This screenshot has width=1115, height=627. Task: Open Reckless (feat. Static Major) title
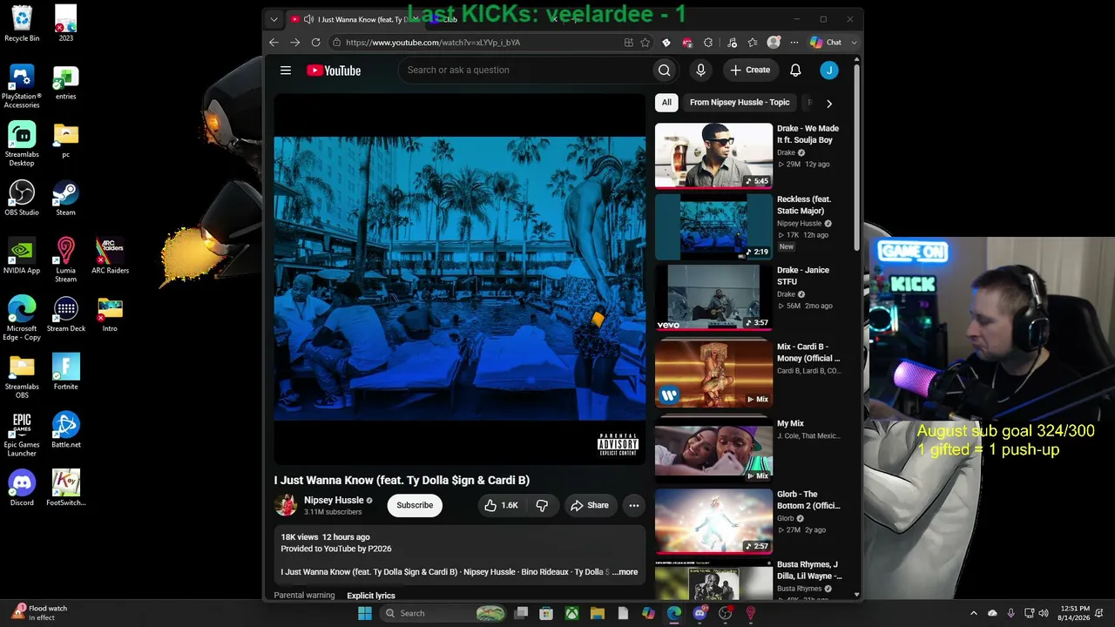tap(803, 205)
